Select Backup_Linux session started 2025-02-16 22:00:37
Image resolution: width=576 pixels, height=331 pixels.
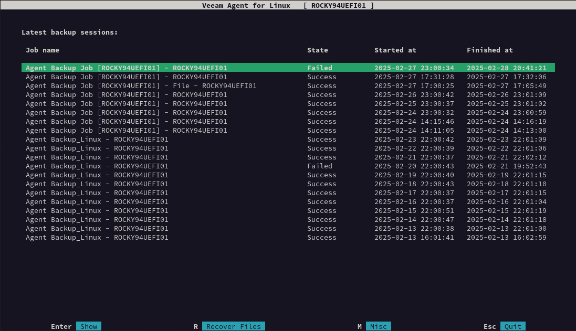point(288,202)
